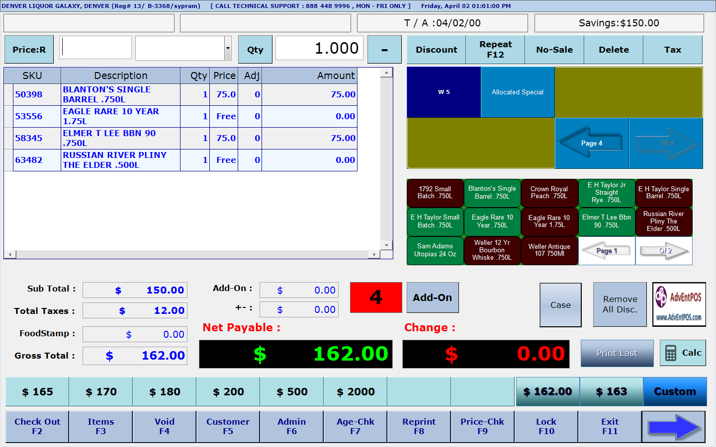Viewport: 716px width, 447px height.
Task: Open the Calc calculator button
Action: [683, 353]
